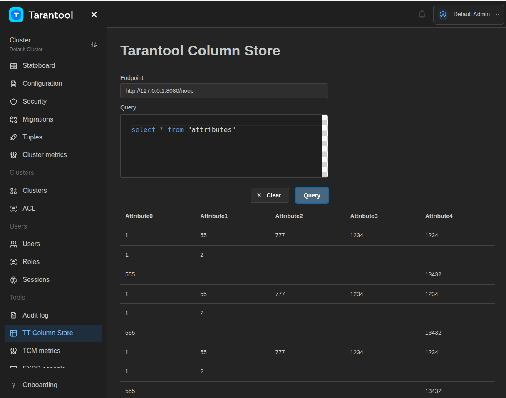
Task: Go to Configuration section
Action: point(53,84)
